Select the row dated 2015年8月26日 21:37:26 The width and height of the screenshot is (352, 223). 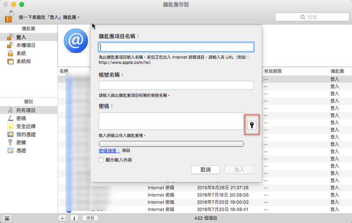pyautogui.click(x=205, y=188)
